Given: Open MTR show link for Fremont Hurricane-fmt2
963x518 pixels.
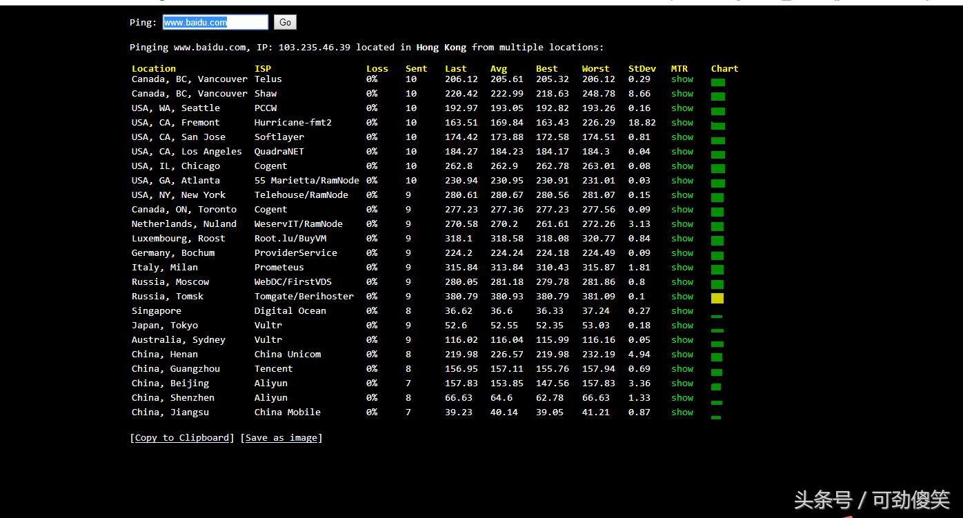Looking at the screenshot, I should 682,123.
